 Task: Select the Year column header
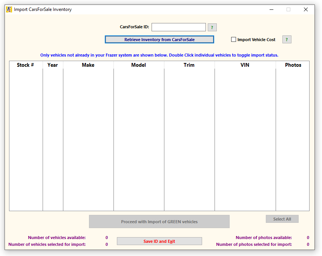(53, 65)
